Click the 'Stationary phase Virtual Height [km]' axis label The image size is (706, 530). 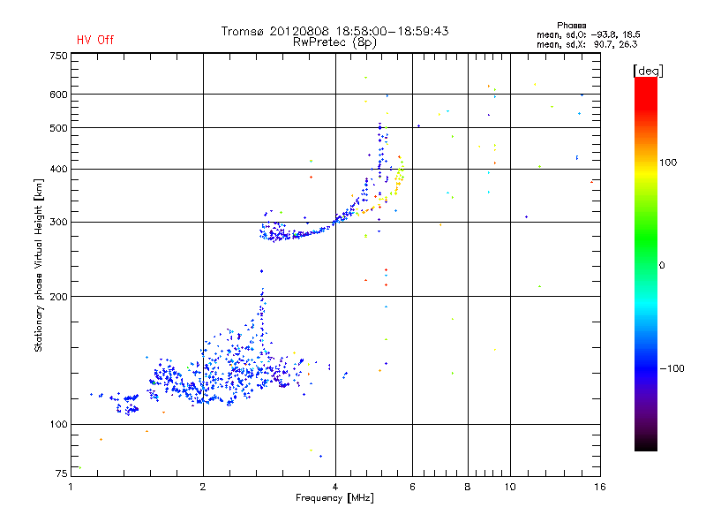[39, 266]
